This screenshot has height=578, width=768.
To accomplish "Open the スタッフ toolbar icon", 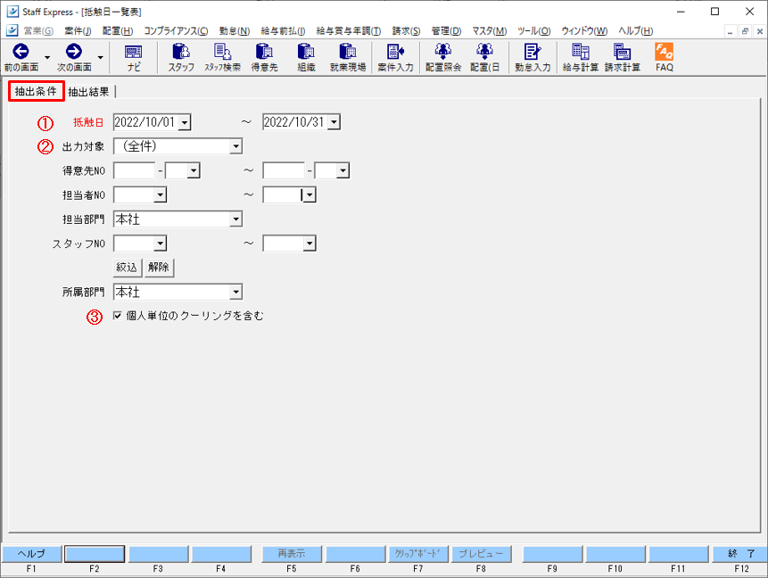I will [181, 57].
